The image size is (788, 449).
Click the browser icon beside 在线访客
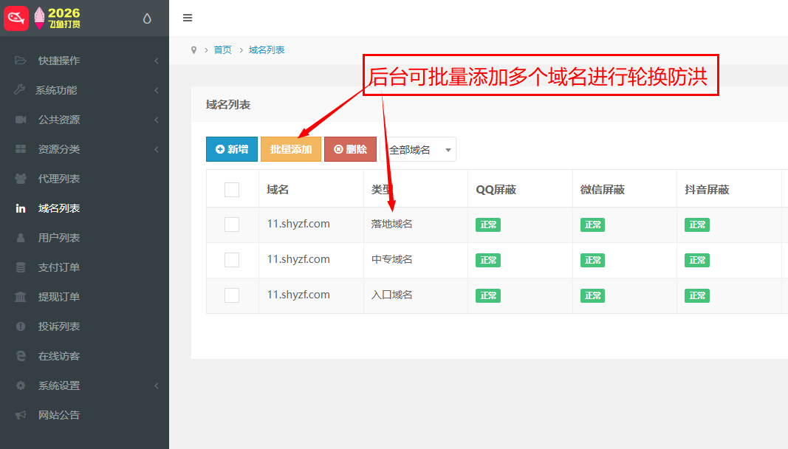21,356
